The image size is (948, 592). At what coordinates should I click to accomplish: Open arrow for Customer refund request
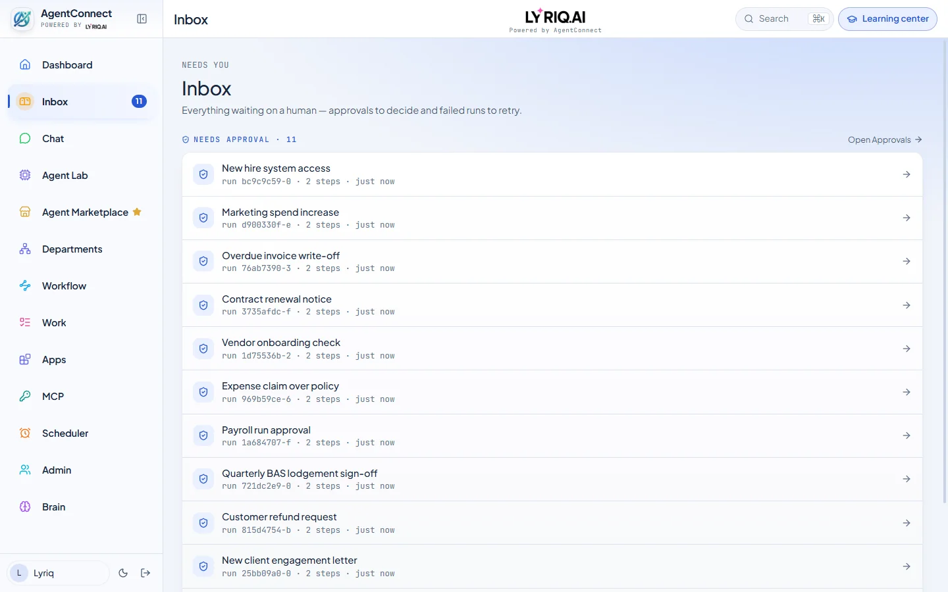[x=907, y=523]
